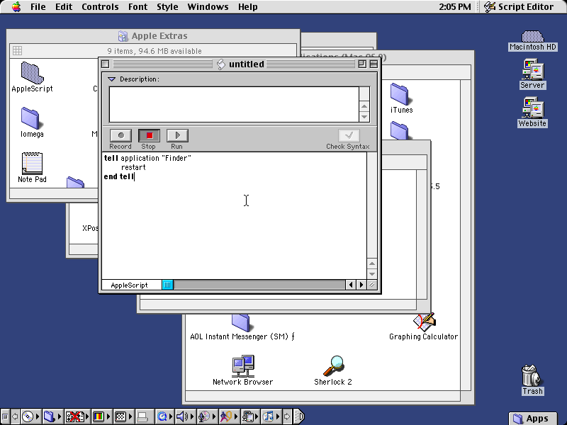Image resolution: width=567 pixels, height=425 pixels.
Task: Open the Script Editor application menu
Action: [519, 7]
